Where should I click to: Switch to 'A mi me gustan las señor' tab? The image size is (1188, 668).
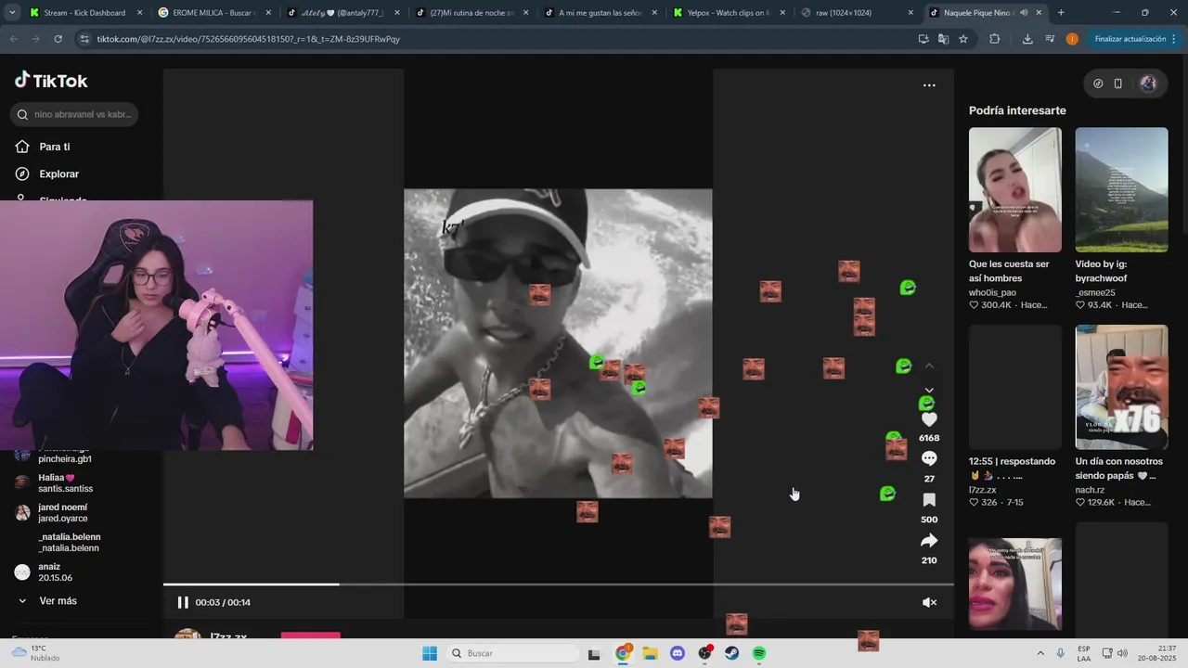(x=600, y=13)
